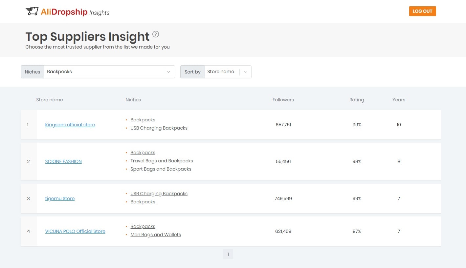Click Backpacks niche link under SCIONE FASHION
Image resolution: width=466 pixels, height=268 pixels.
tap(143, 153)
